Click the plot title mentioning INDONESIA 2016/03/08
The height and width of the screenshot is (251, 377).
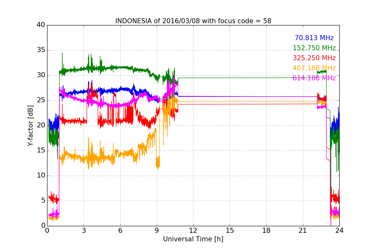point(193,21)
